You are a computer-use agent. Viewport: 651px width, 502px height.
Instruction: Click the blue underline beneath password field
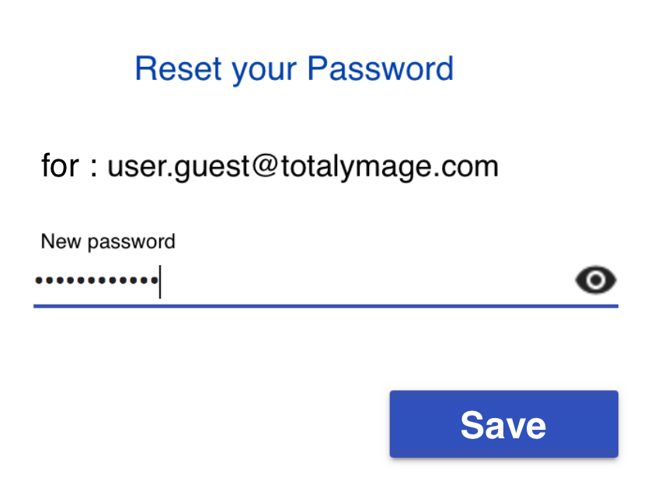click(x=326, y=306)
